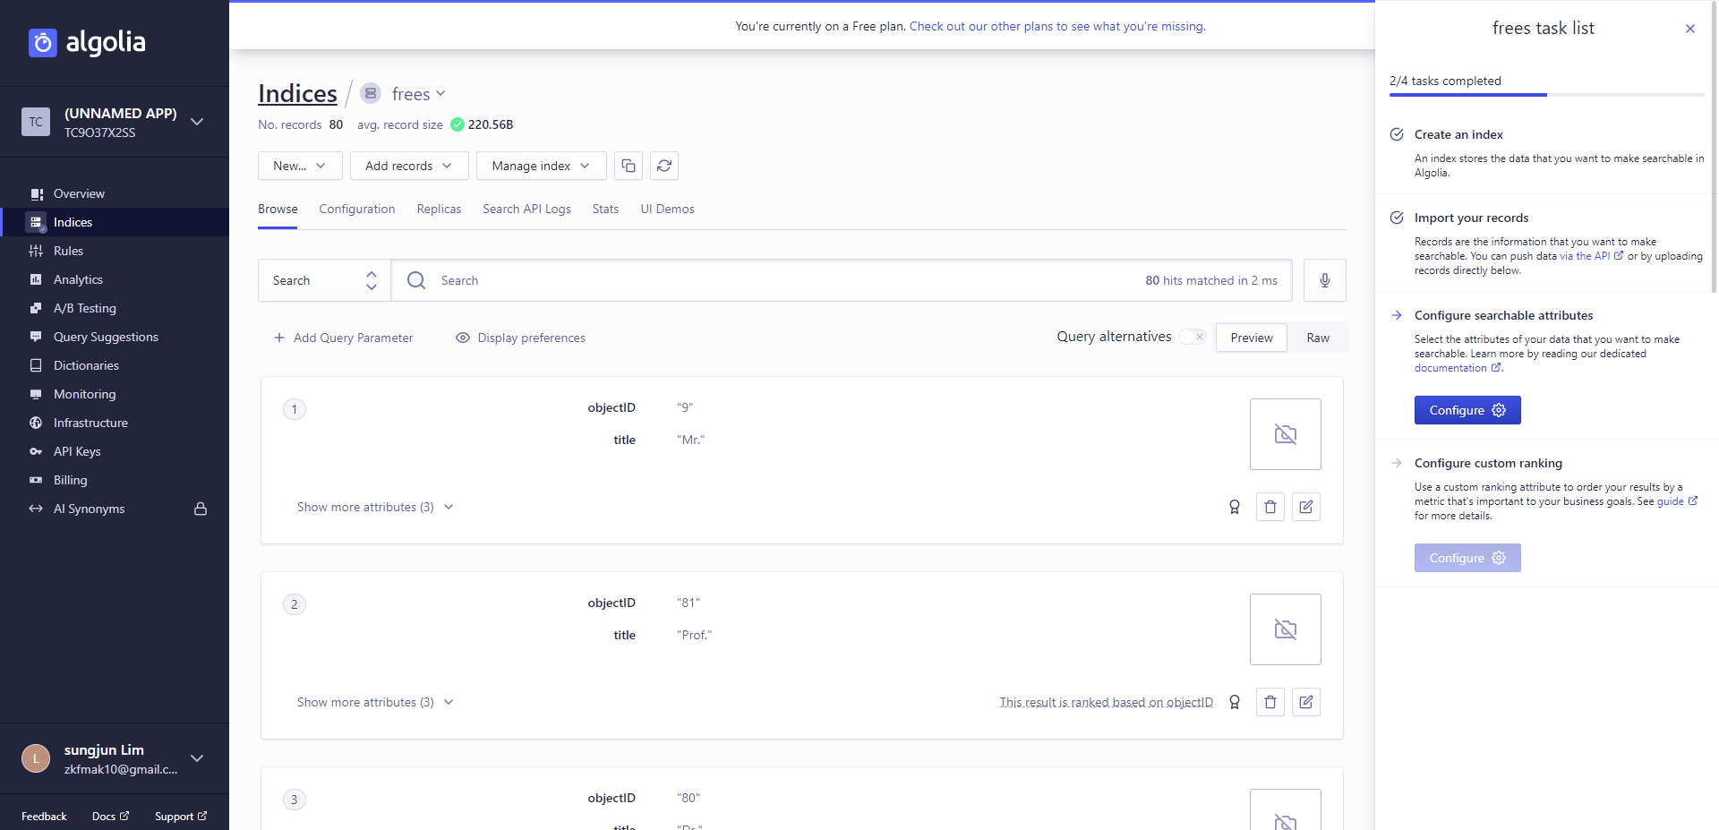
Task: Expand the (UNNAMED APP) application switcher
Action: [x=115, y=122]
